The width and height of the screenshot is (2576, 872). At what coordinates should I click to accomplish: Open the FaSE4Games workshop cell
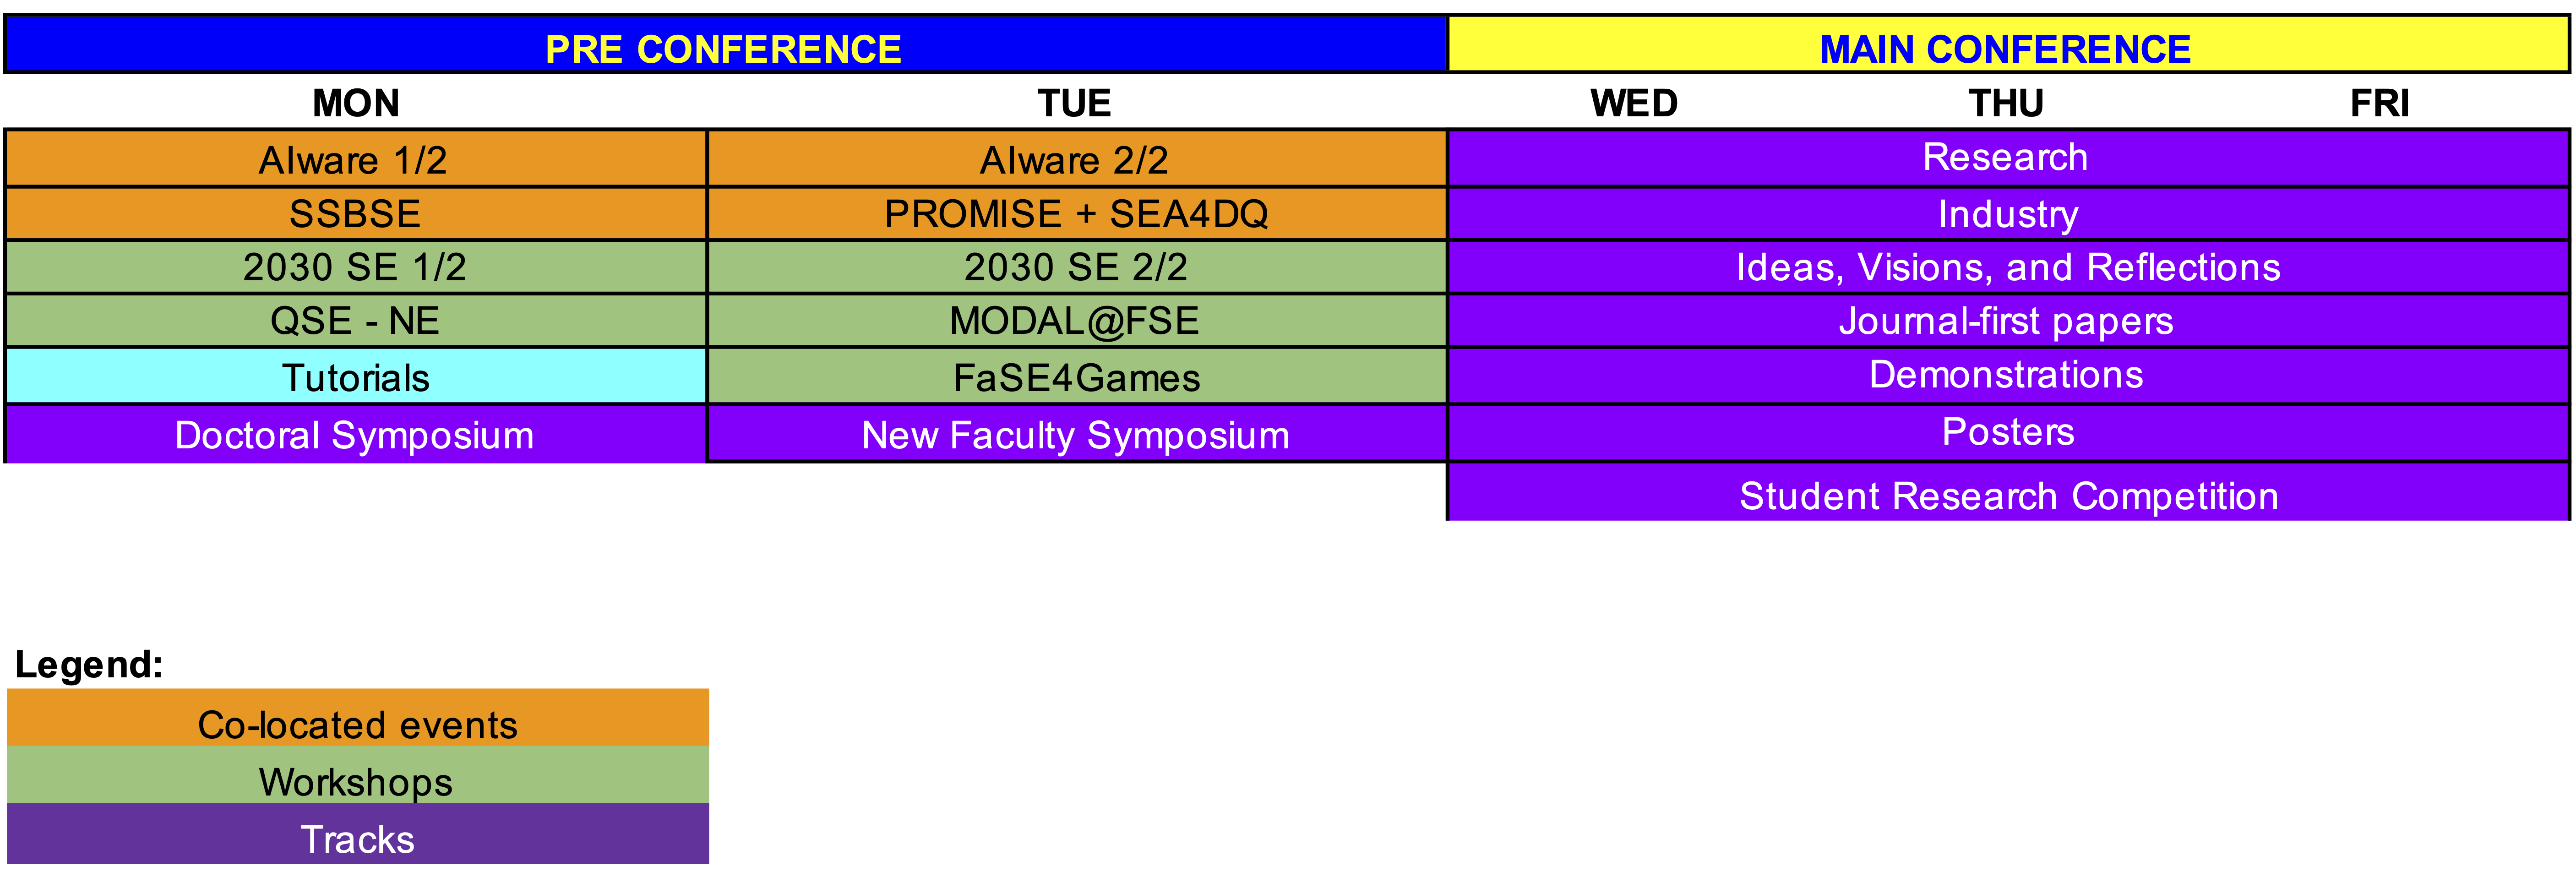coord(1077,377)
